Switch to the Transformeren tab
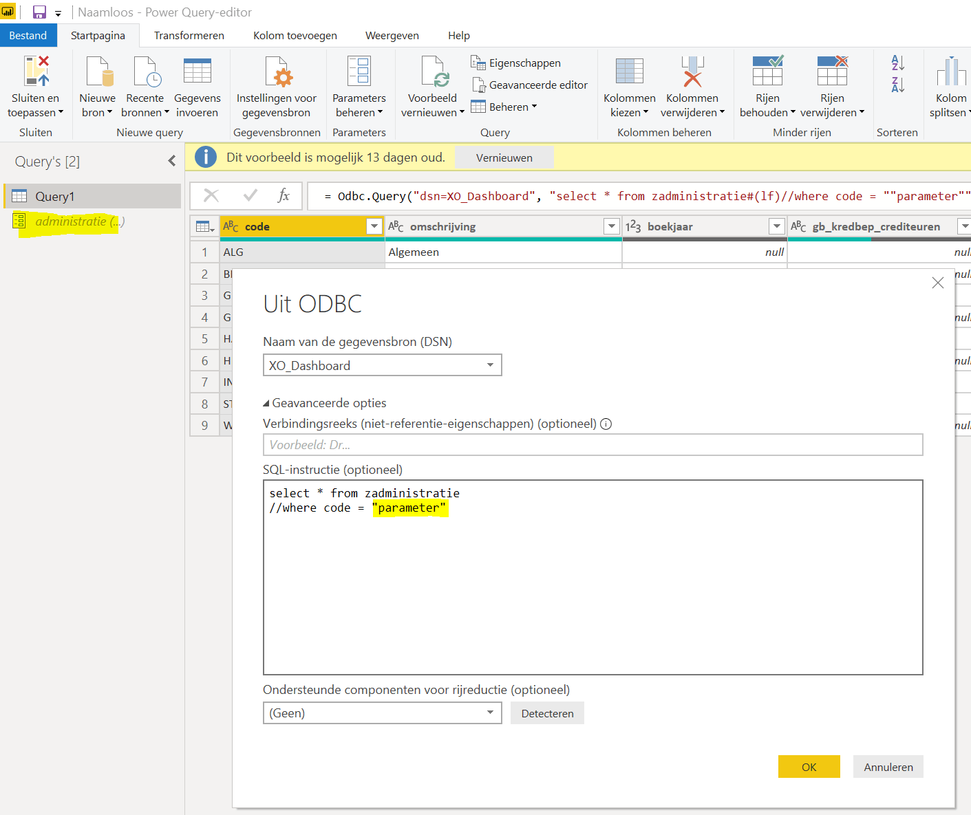Screen dimensions: 971x815 pyautogui.click(x=189, y=35)
